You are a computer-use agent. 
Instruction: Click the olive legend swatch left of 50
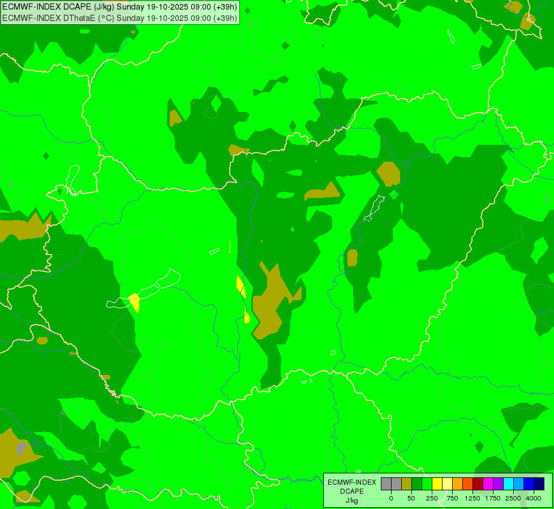(407, 484)
